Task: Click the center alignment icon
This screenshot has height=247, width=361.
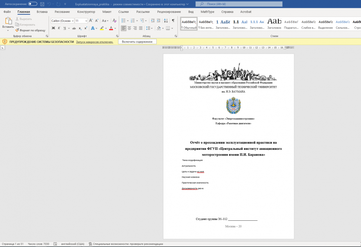Action: point(129,28)
